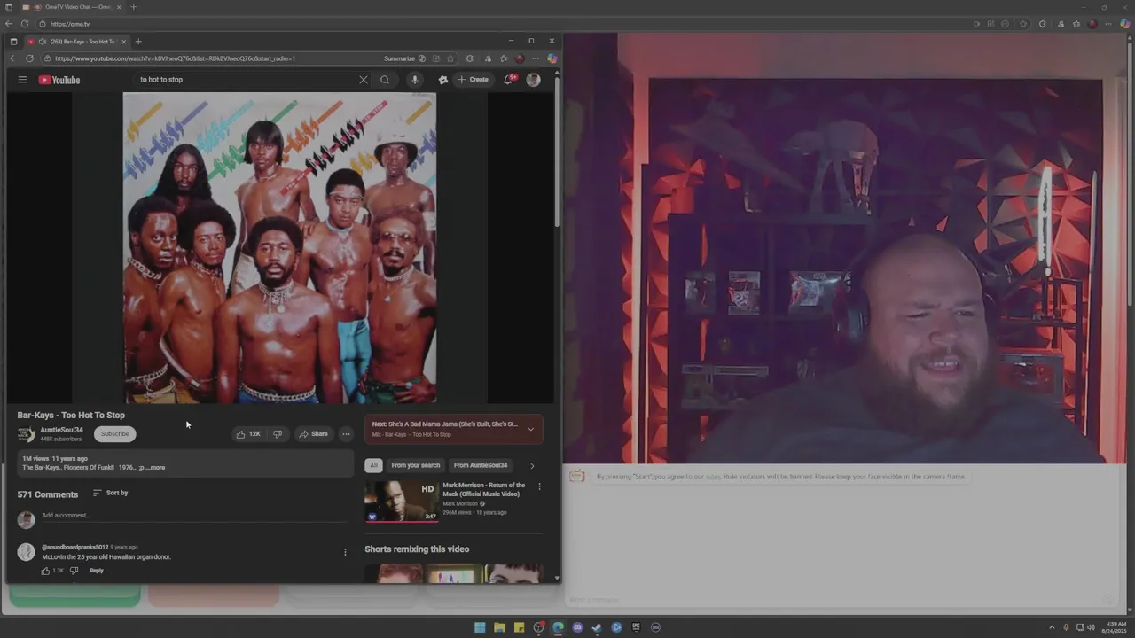Open Steam from the taskbar

(597, 627)
